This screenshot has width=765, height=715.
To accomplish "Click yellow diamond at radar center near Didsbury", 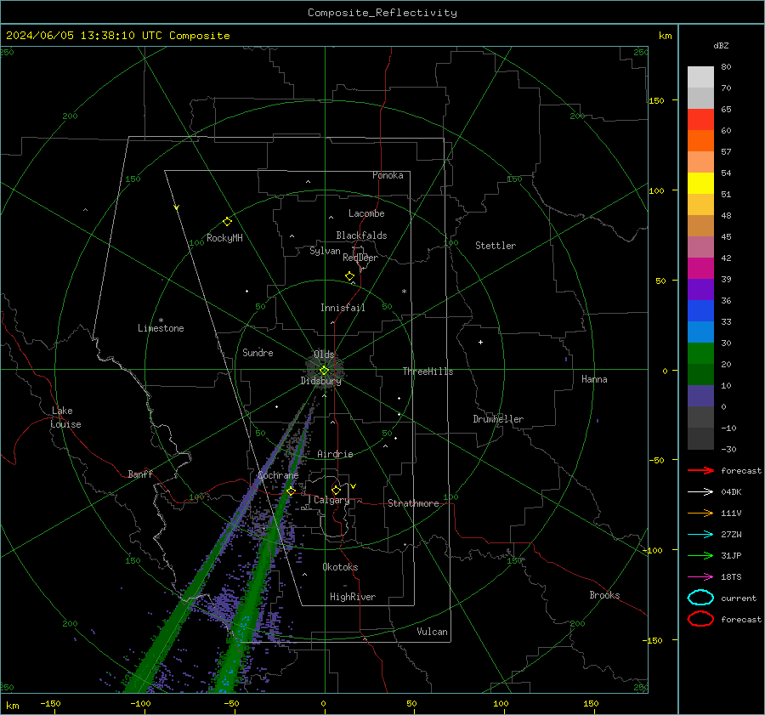I will (324, 371).
